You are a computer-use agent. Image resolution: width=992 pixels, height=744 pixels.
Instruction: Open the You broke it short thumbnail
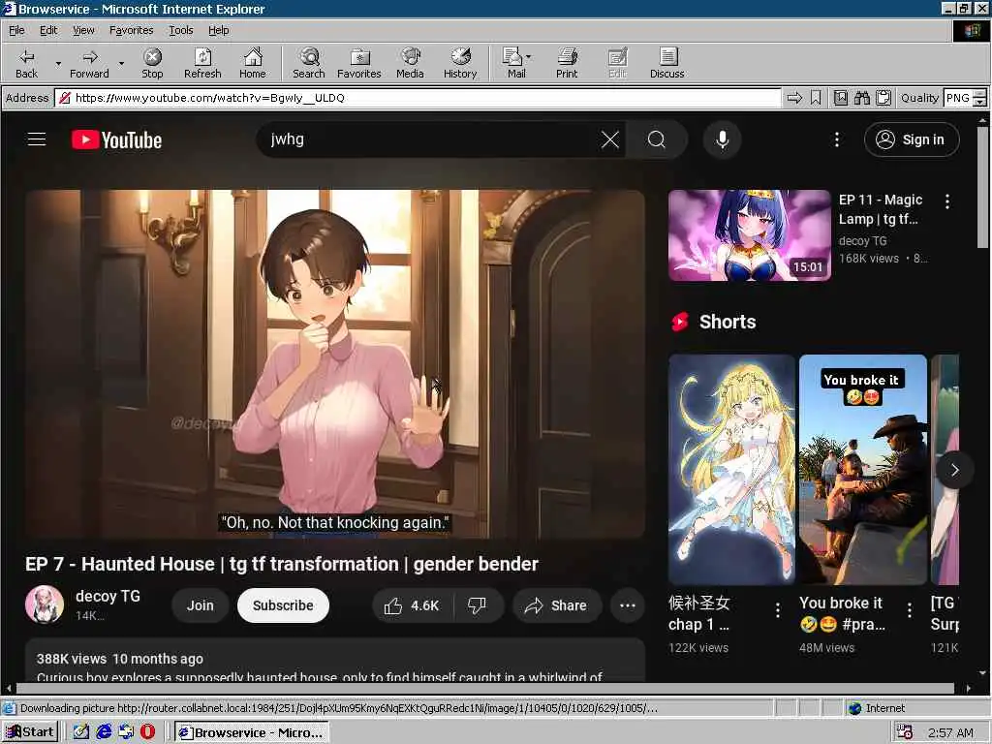863,470
